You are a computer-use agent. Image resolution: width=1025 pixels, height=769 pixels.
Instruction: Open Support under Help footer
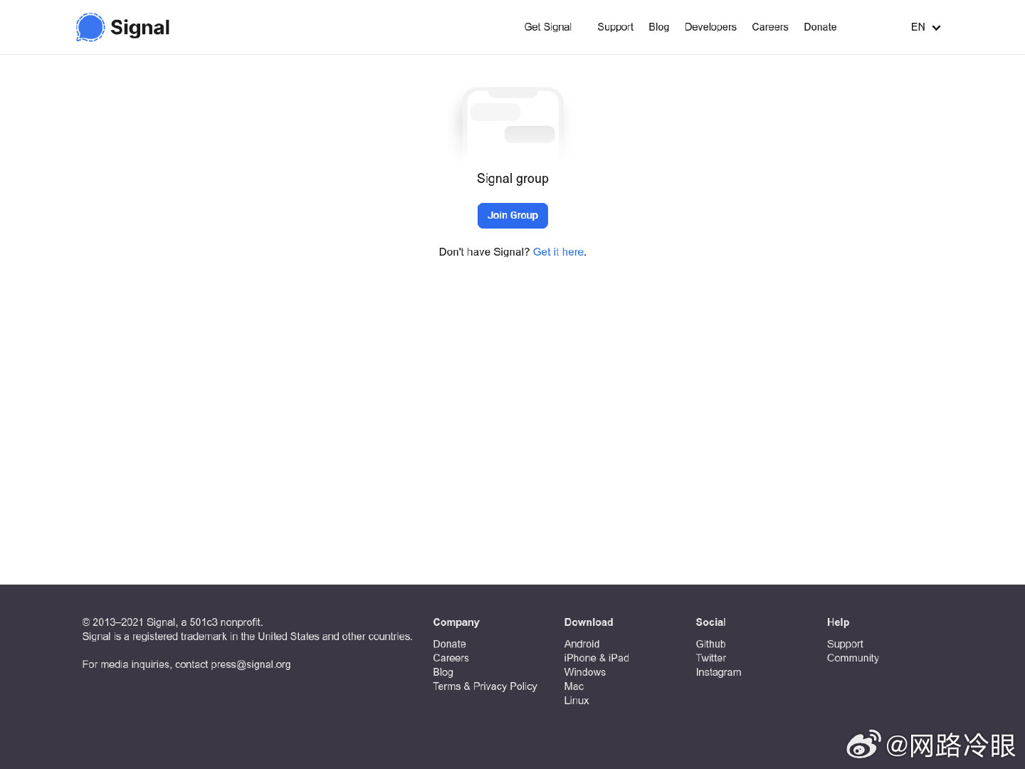click(845, 644)
